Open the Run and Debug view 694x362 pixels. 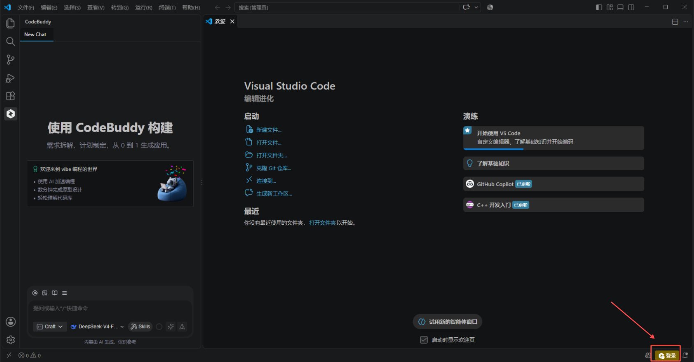coord(11,78)
